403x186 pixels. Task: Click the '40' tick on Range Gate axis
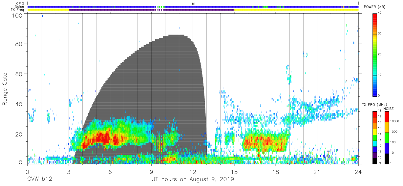click(19, 104)
